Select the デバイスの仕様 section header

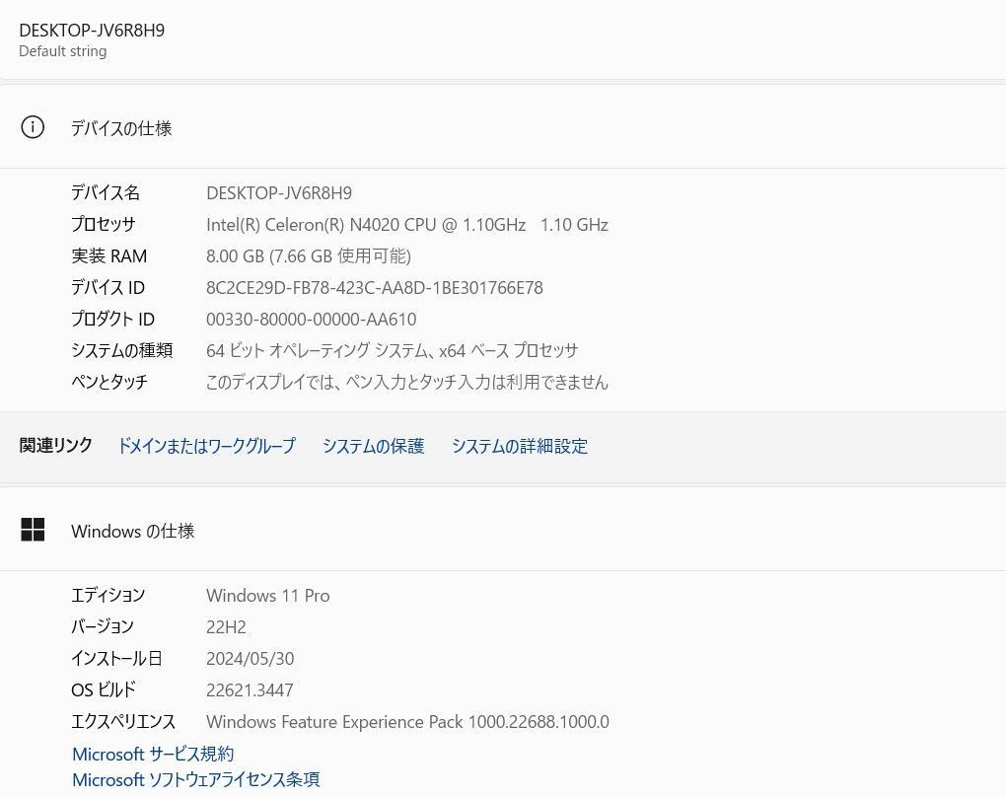(x=121, y=127)
